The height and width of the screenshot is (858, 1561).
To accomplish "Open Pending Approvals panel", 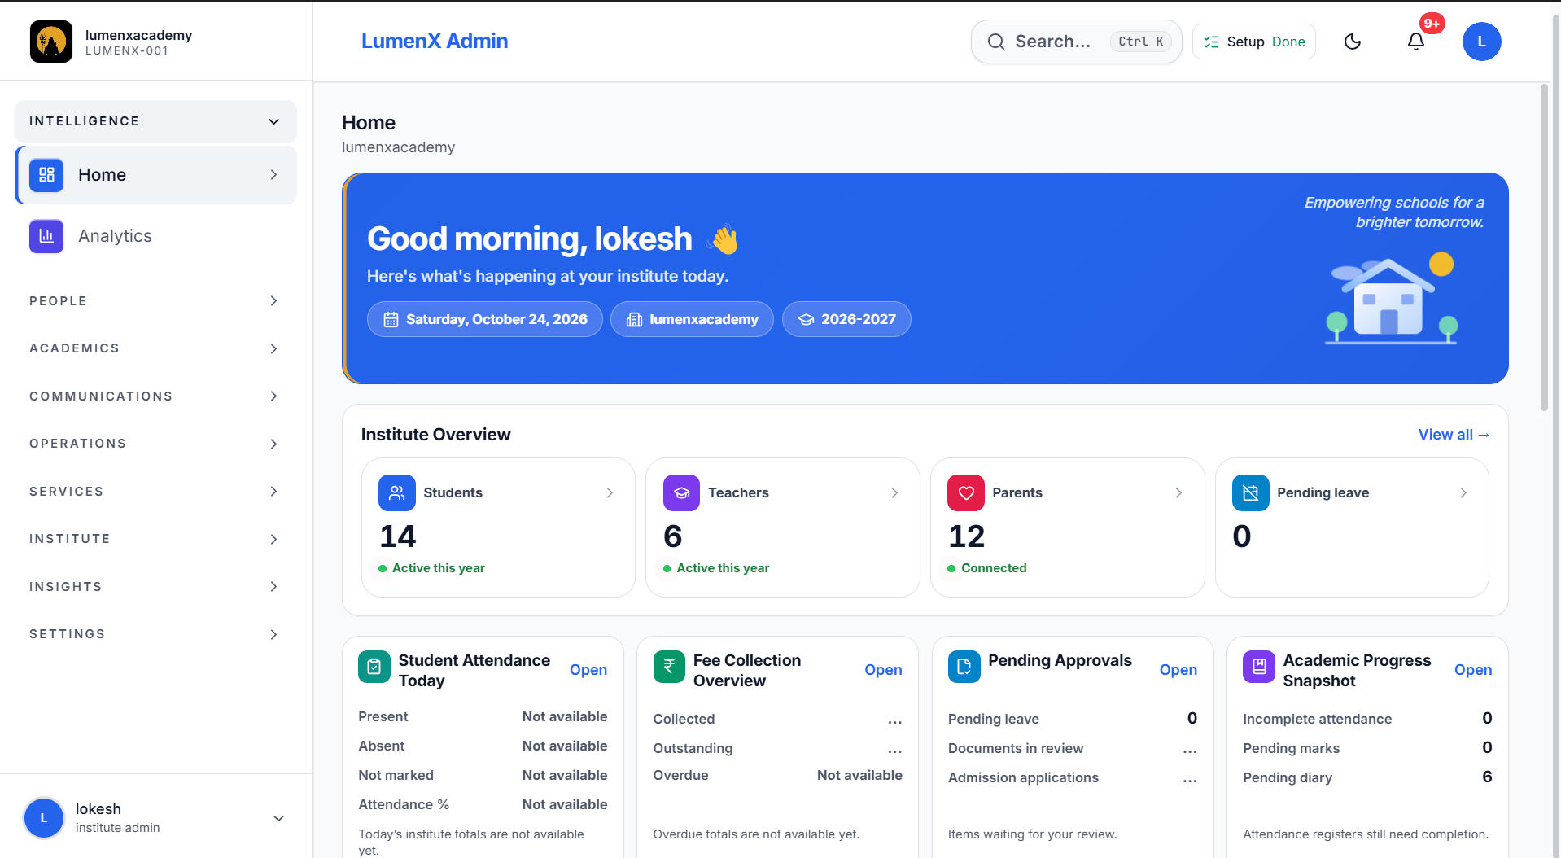I will (x=1178, y=670).
